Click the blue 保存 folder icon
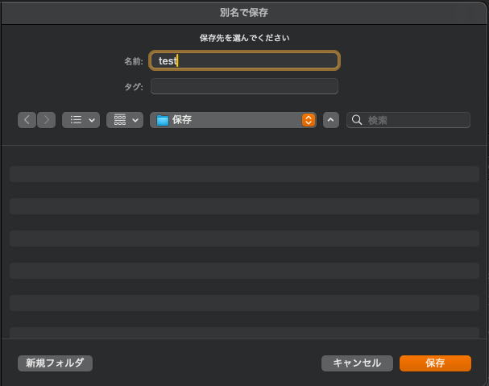 tap(163, 120)
